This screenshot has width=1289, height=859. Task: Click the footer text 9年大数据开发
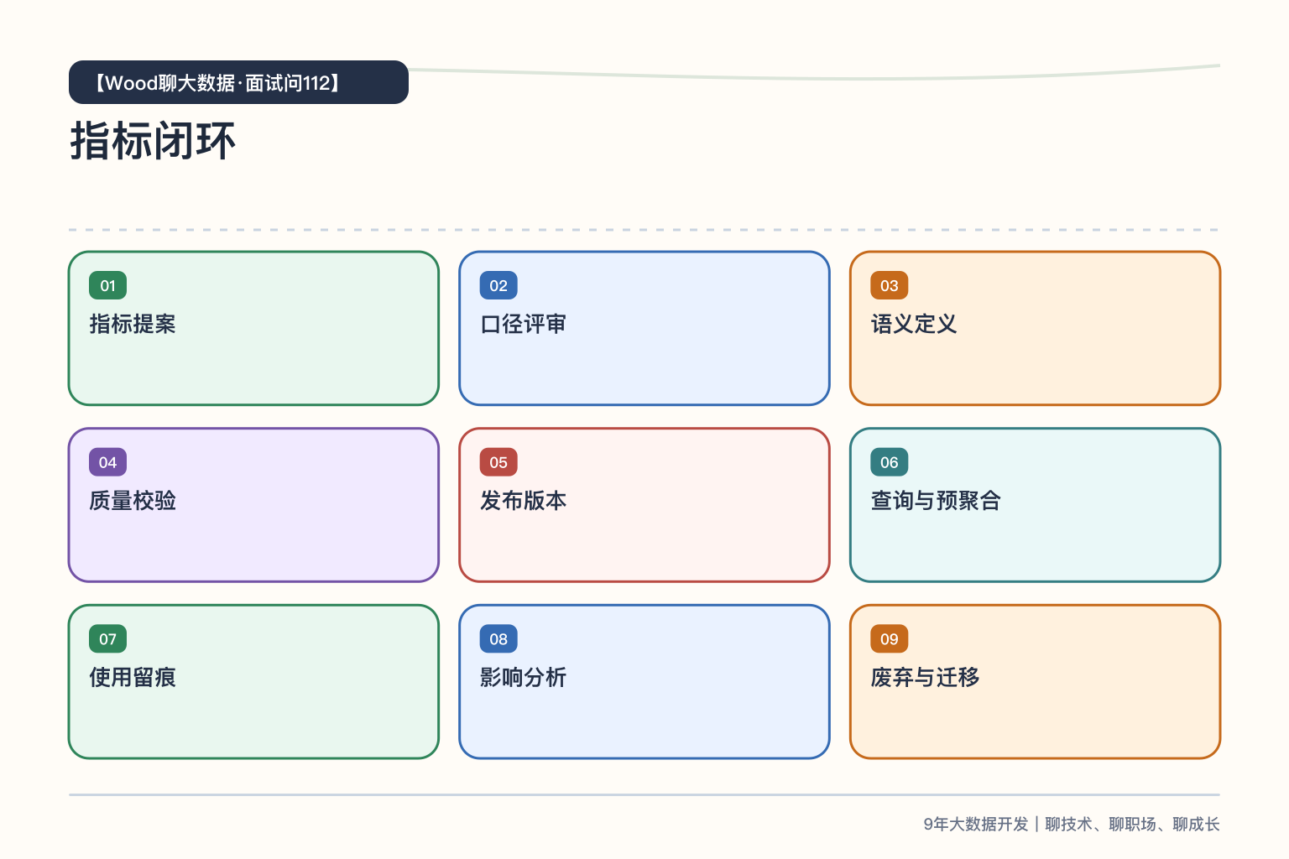tap(976, 825)
